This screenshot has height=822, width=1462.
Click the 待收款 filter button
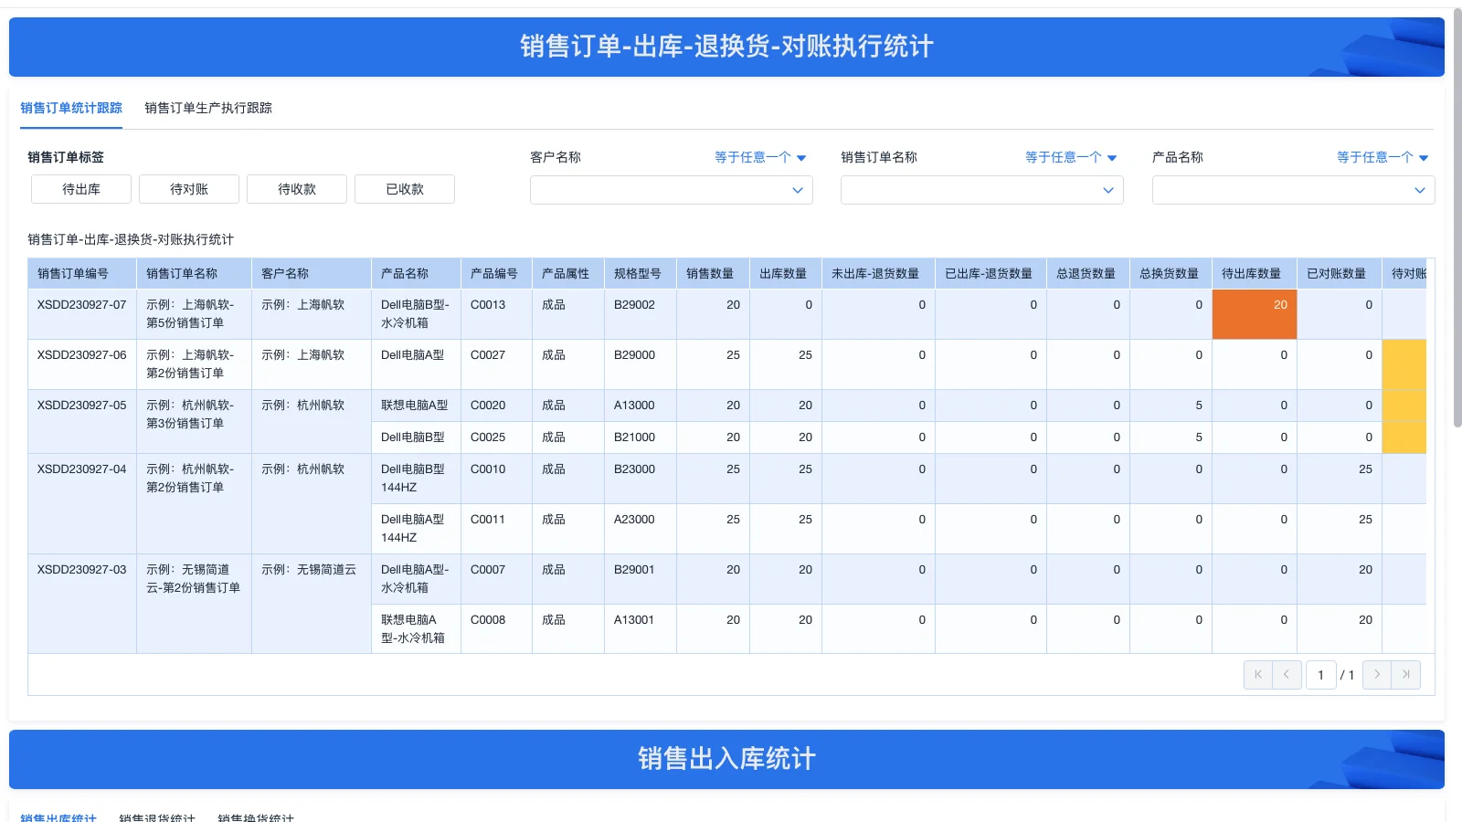pyautogui.click(x=296, y=189)
